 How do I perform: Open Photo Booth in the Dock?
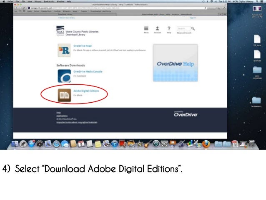[123, 144]
